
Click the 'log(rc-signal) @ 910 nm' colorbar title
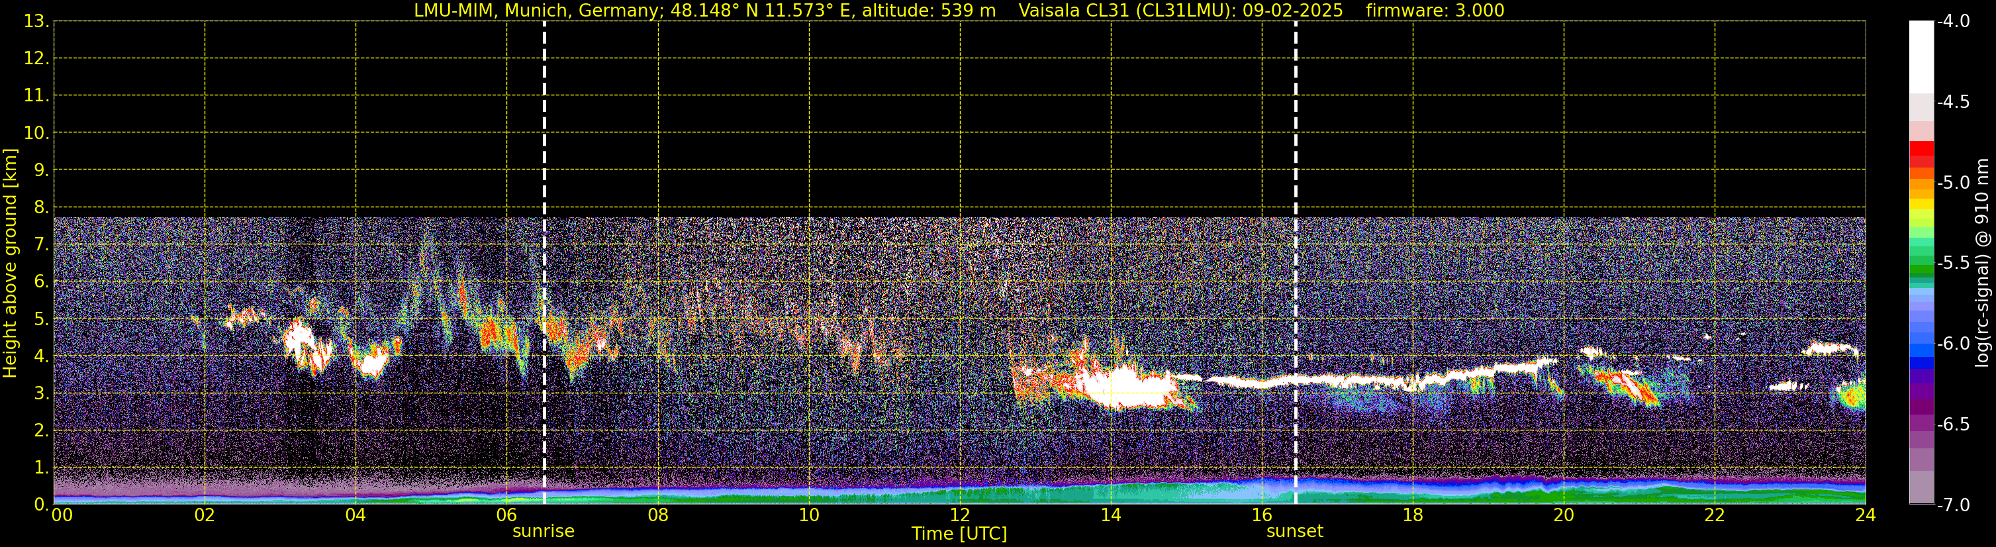pyautogui.click(x=1983, y=263)
